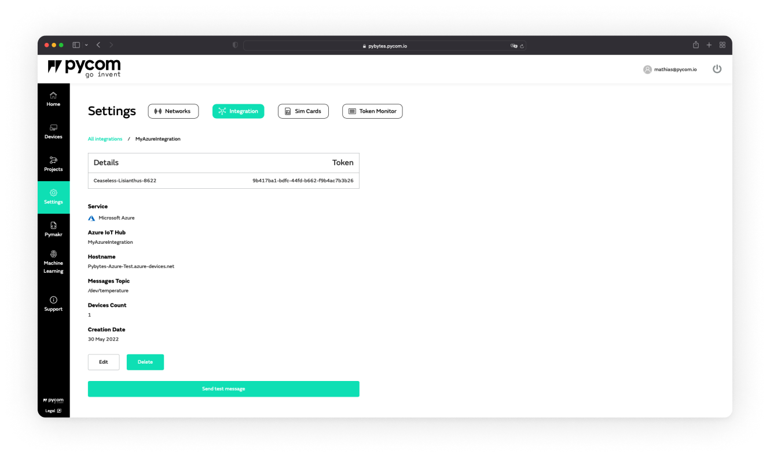This screenshot has height=458, width=770.
Task: Go forward in Safari
Action: click(111, 45)
